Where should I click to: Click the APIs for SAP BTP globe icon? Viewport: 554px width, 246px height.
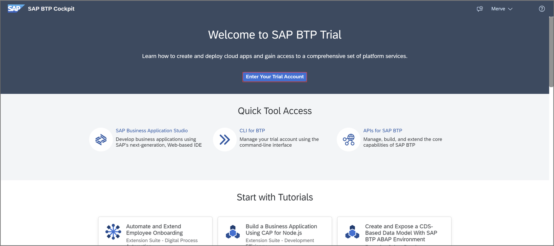(349, 139)
